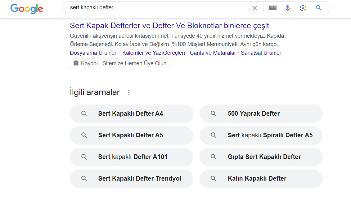Open Google Lens image search

(x=303, y=8)
